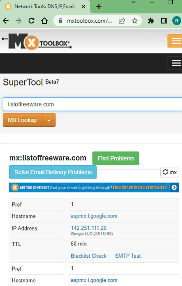Screen dimensions: 182x286
Task: Click the SMTP Test link
Action: [x=128, y=256]
